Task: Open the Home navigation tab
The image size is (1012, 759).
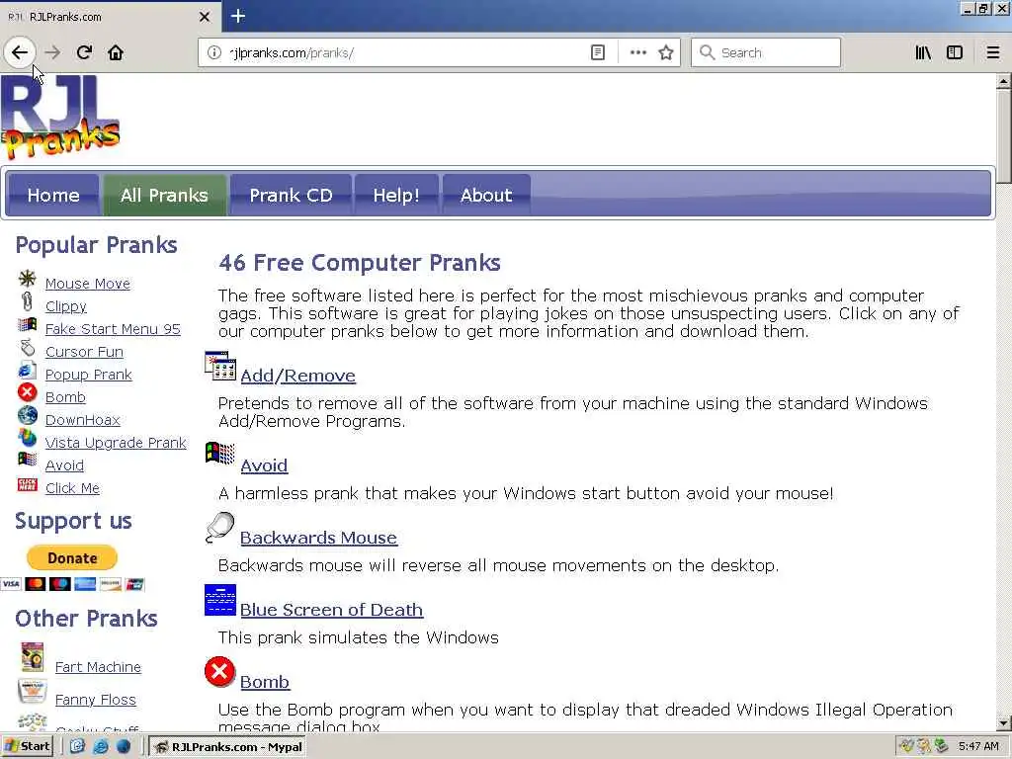Action: coord(53,195)
